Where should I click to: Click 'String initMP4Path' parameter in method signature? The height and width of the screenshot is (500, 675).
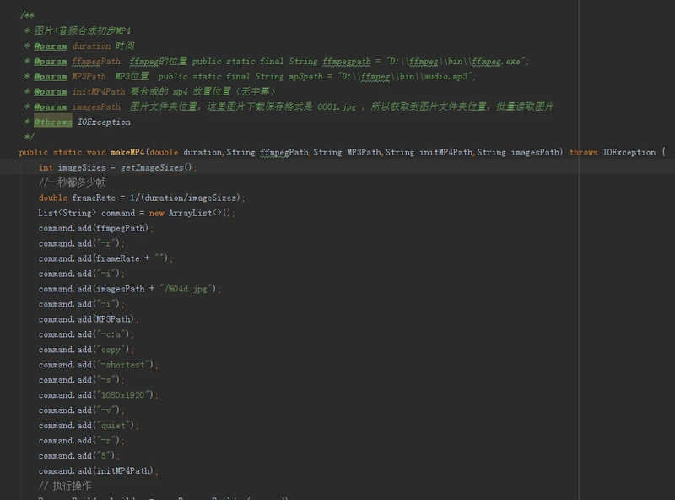click(429, 152)
